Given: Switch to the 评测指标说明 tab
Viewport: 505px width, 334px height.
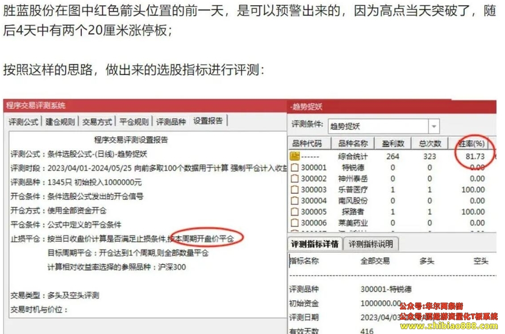Looking at the screenshot, I should [371, 244].
